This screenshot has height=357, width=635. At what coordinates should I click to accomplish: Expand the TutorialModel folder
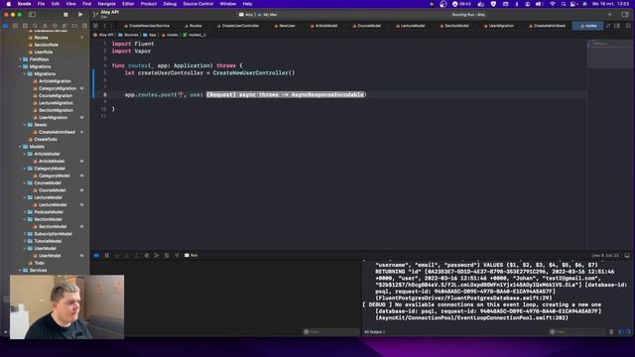pos(25,241)
